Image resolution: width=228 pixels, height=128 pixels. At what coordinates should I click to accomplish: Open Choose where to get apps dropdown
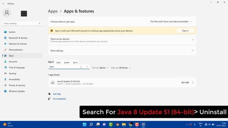(x=171, y=22)
